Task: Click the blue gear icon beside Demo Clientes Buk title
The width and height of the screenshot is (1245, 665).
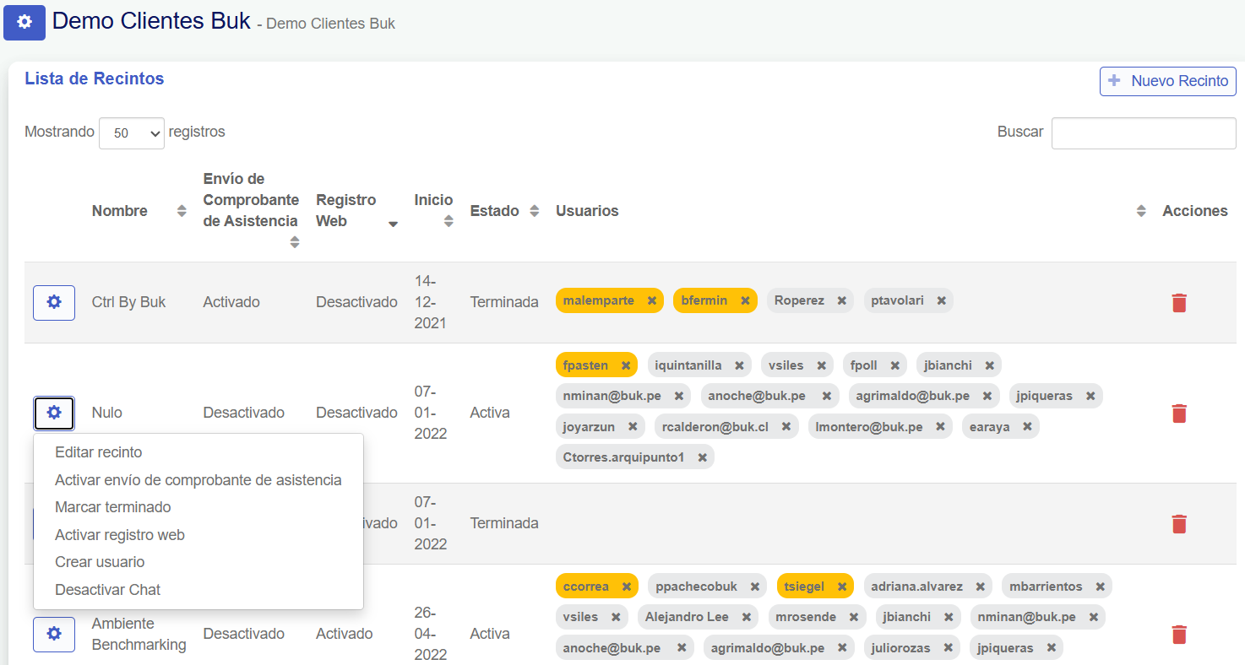Action: pos(24,22)
